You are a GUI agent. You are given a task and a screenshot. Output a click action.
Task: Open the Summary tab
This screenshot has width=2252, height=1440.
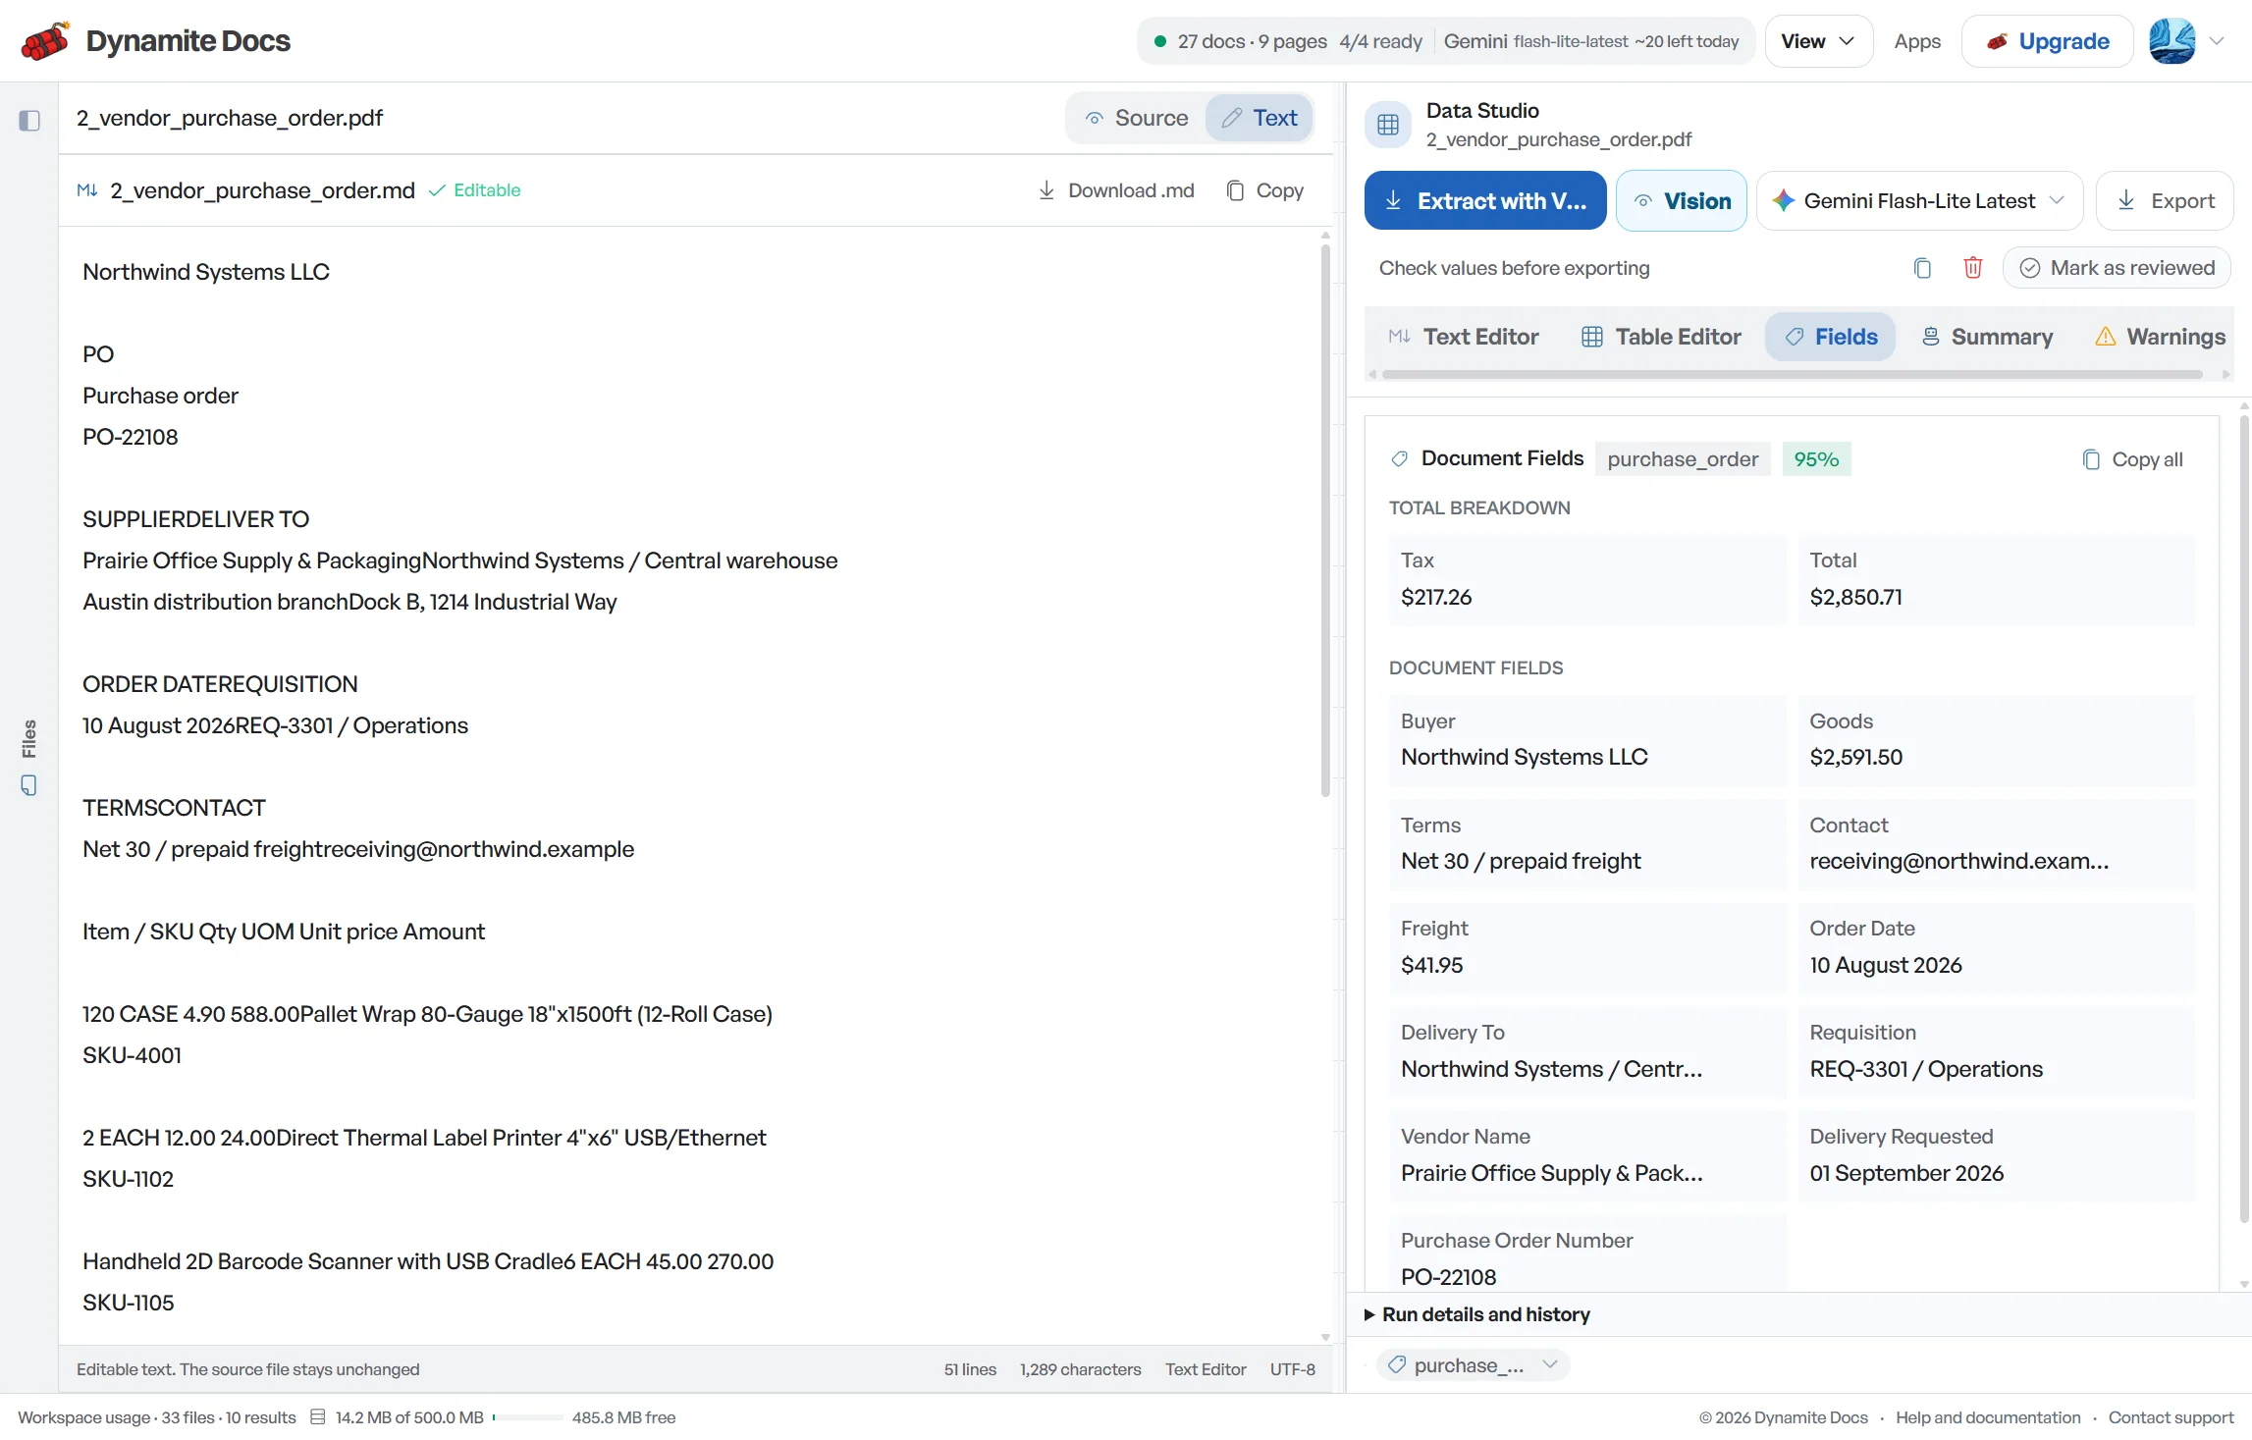[x=1987, y=337]
